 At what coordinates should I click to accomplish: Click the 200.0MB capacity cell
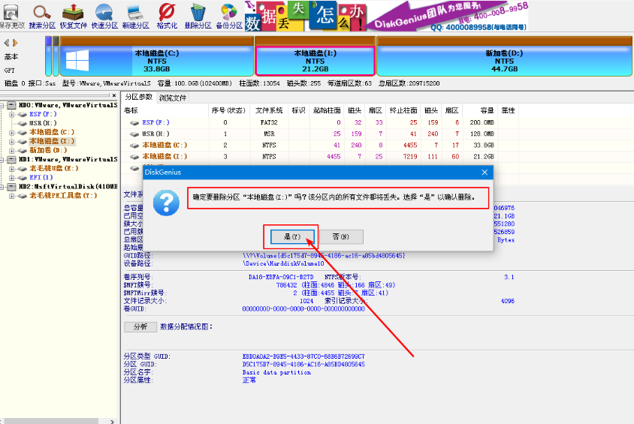482,122
